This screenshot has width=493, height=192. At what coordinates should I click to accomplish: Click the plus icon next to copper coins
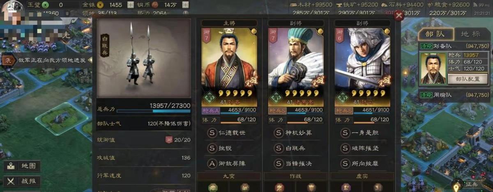(185, 5)
